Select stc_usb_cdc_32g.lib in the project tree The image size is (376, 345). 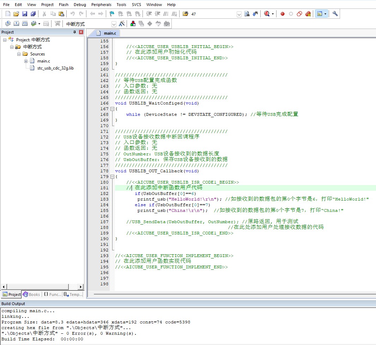coord(55,68)
